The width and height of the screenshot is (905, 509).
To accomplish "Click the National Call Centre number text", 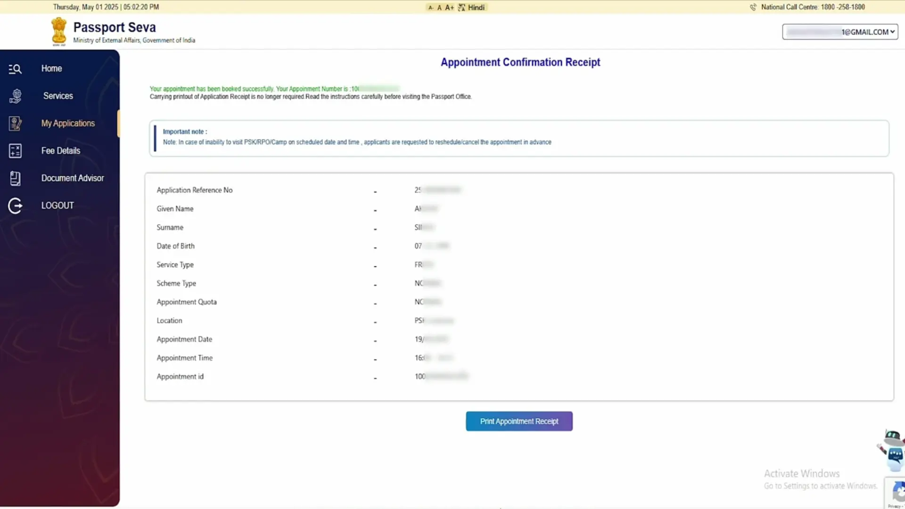I will (813, 7).
